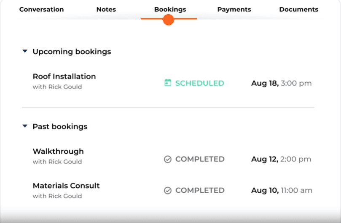The width and height of the screenshot is (341, 223).
Task: Click the COMPLETED status for Materials Consult
Action: click(200, 190)
